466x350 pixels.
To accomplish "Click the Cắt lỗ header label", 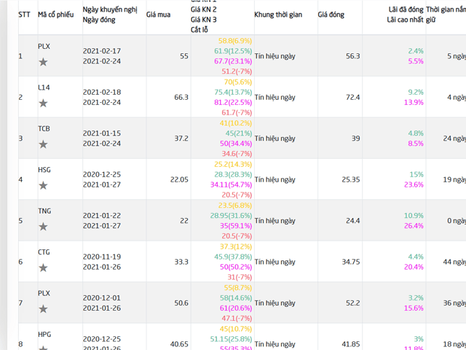I will (199, 30).
